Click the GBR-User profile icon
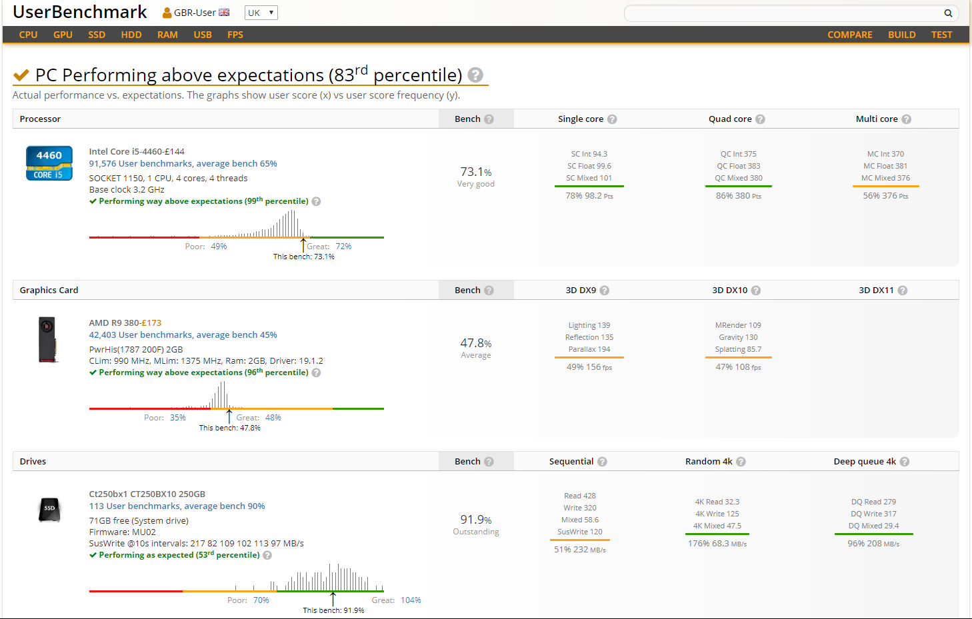This screenshot has height=619, width=972. click(x=167, y=13)
